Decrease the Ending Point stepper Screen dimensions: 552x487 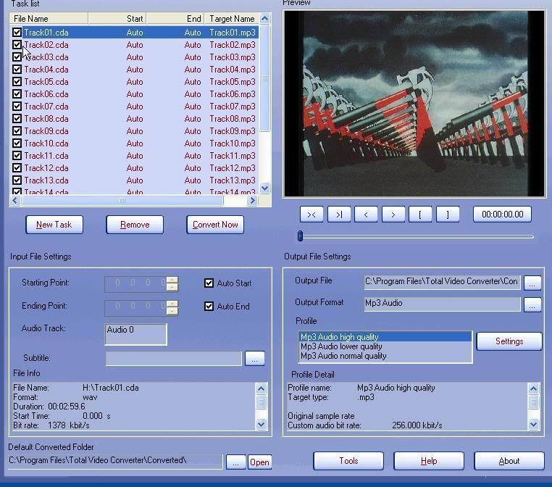(x=172, y=311)
